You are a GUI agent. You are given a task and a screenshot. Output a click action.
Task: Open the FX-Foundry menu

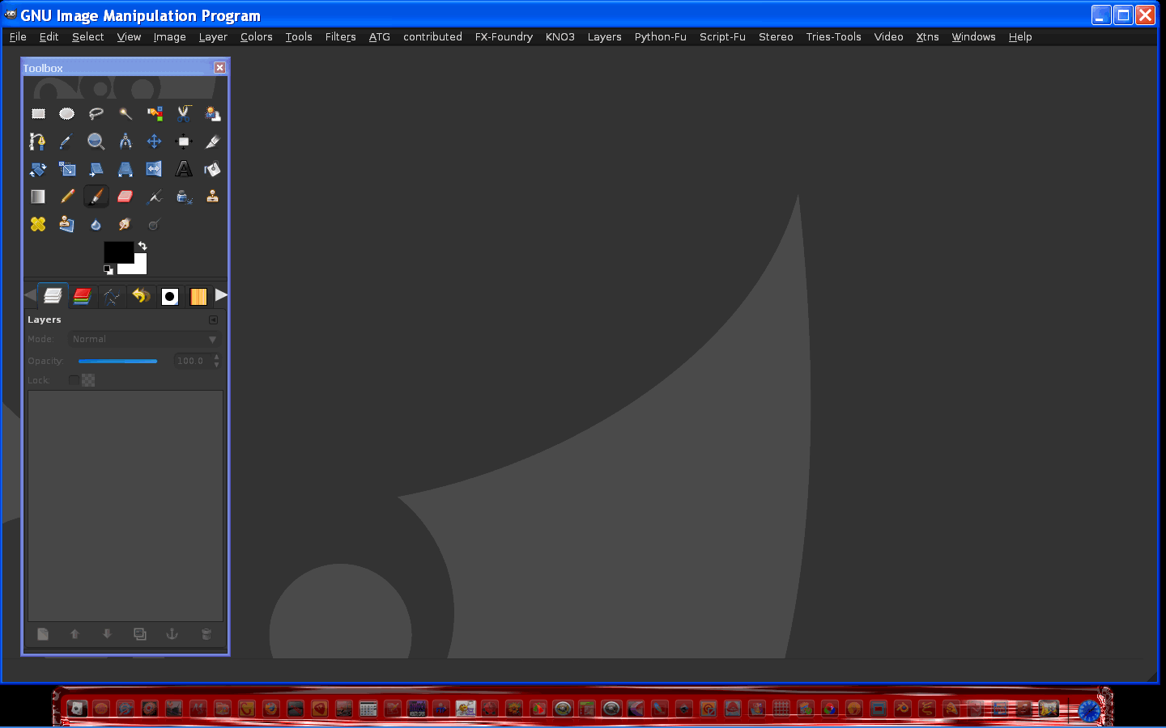504,37
